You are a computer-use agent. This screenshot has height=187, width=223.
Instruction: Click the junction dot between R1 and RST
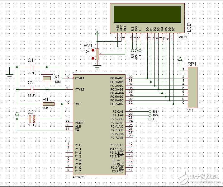click(62, 104)
